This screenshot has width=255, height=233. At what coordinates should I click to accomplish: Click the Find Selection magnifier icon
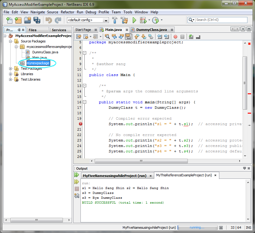(x=107, y=37)
